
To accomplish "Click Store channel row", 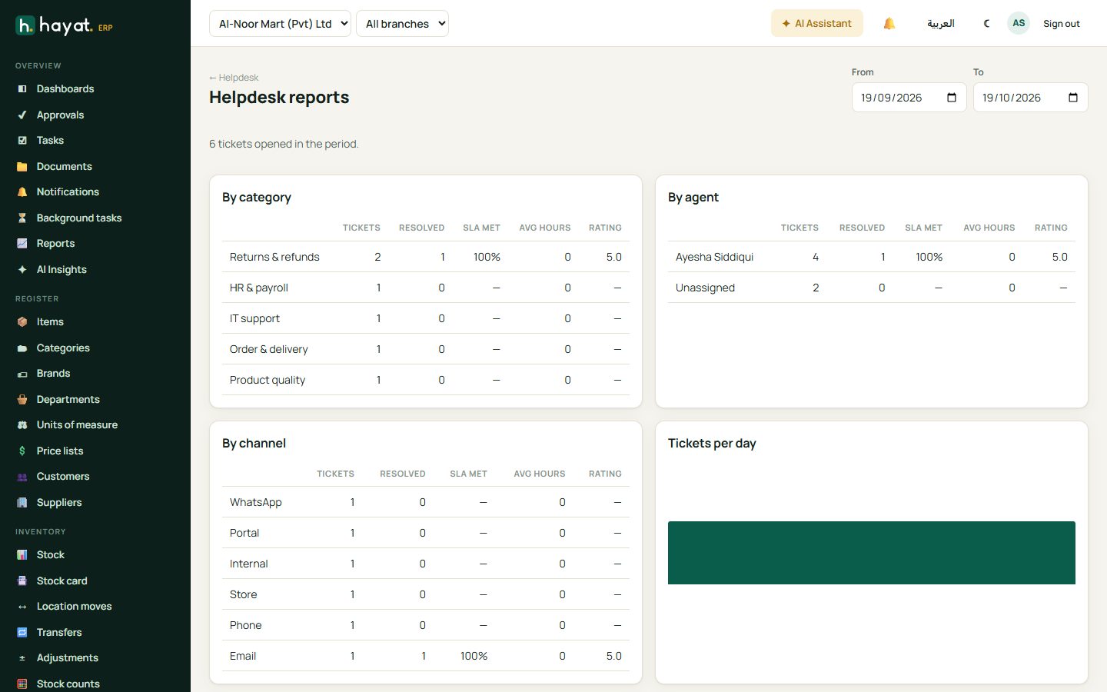I will [426, 594].
